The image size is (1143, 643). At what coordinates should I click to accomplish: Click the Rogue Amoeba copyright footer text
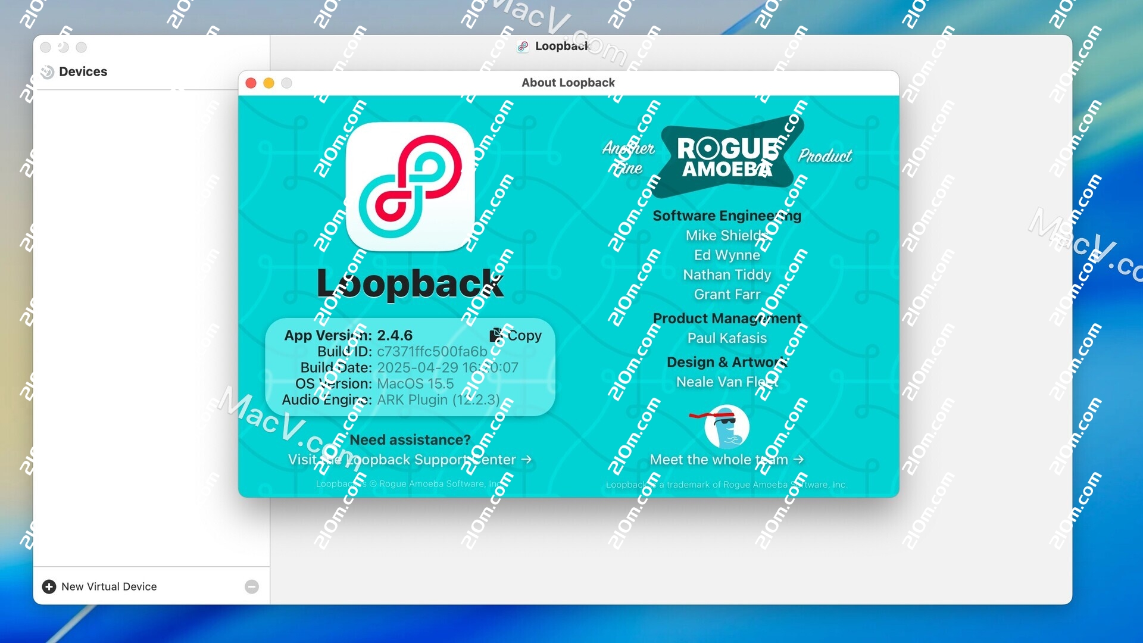(x=410, y=484)
